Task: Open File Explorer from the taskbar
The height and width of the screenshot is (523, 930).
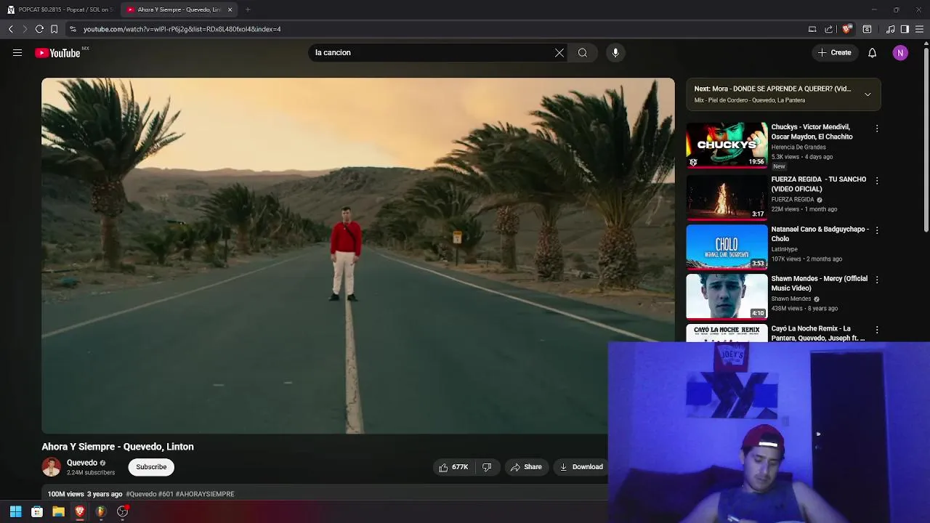Action: (58, 512)
